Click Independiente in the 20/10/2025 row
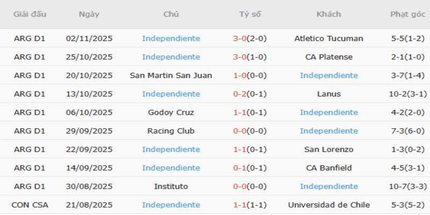This screenshot has height=215, width=430. point(328,75)
